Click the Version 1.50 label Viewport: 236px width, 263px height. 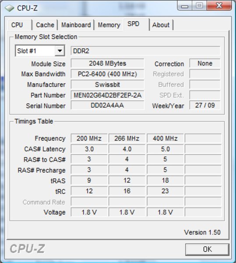(202, 232)
